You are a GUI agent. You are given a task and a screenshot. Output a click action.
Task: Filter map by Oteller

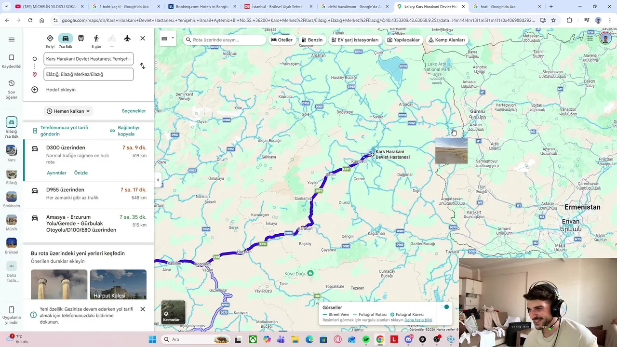[x=282, y=40]
